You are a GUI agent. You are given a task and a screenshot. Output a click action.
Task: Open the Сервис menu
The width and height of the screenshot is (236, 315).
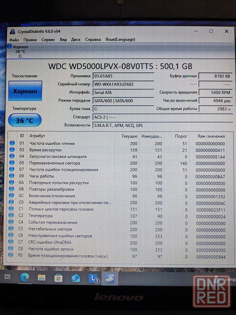coord(48,39)
